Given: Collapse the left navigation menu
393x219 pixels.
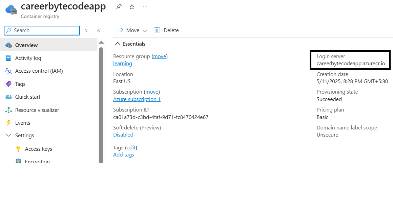Looking at the screenshot, I should 99,30.
